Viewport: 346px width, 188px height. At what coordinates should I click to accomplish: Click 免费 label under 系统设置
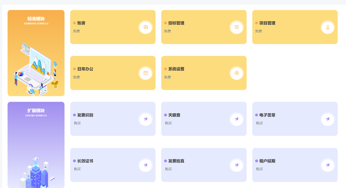pos(167,77)
